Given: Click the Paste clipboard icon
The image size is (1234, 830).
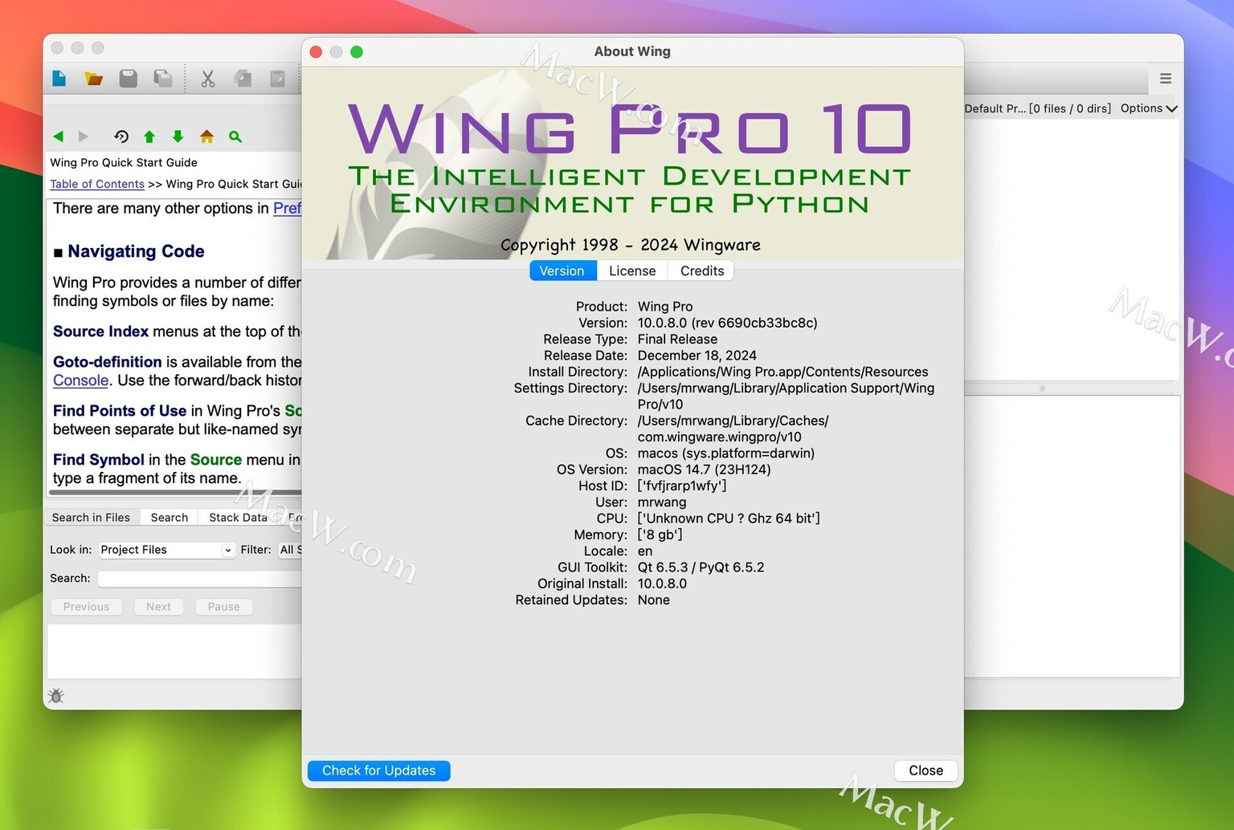Looking at the screenshot, I should point(277,78).
